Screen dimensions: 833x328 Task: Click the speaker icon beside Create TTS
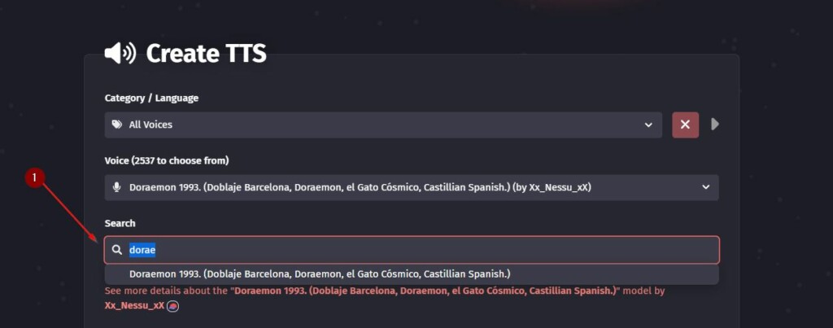[120, 54]
